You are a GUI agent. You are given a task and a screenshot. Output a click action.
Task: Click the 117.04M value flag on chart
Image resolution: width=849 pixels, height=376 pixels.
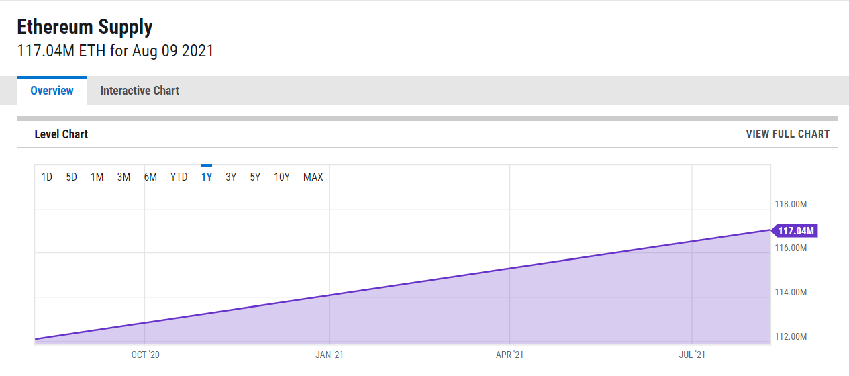pos(794,231)
